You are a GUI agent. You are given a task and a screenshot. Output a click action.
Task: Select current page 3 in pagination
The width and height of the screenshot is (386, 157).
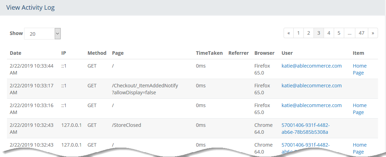tap(318, 33)
